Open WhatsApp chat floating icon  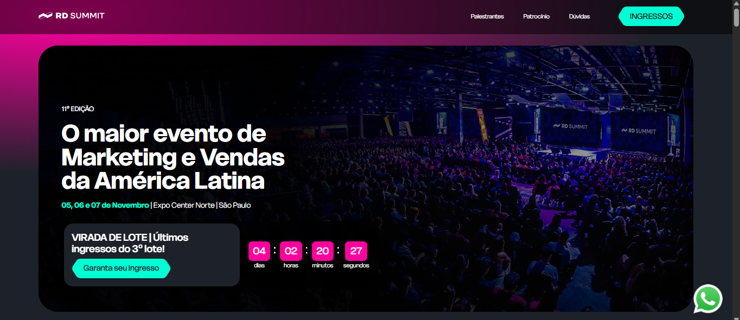coord(708,299)
